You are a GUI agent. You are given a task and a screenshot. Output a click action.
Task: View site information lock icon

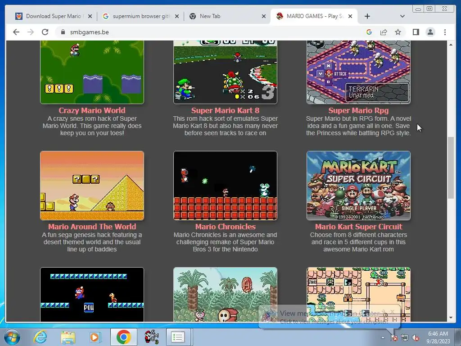(63, 32)
